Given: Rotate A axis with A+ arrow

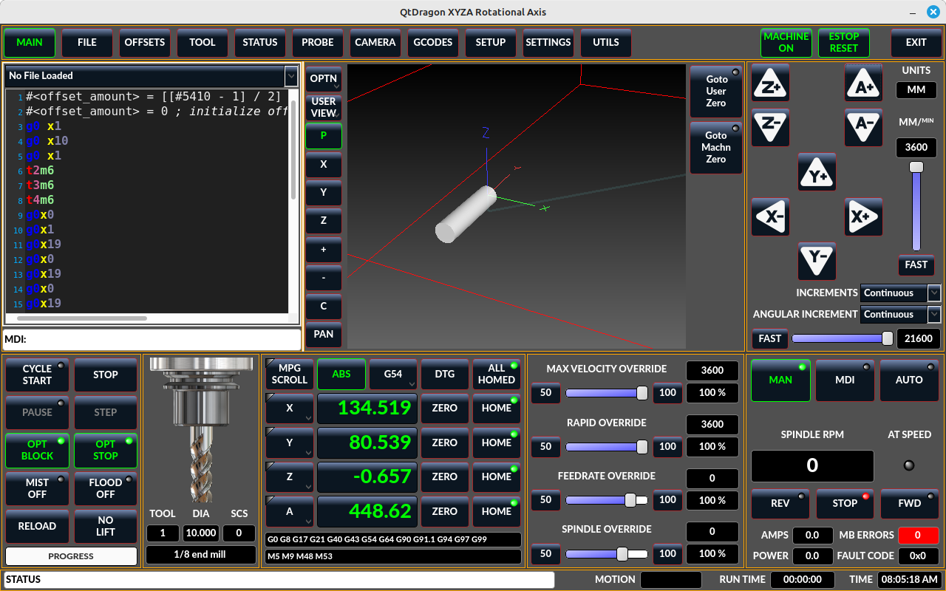Looking at the screenshot, I should point(863,83).
